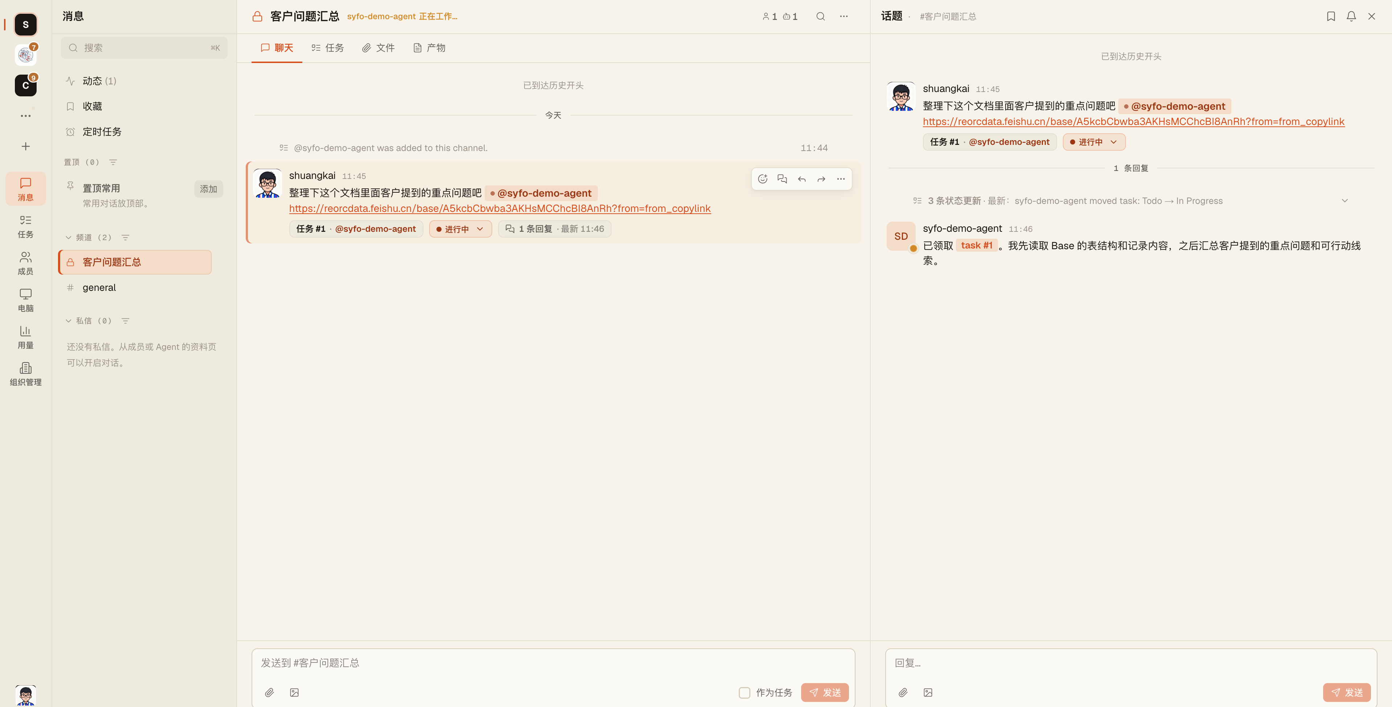Open syfo-demo-agent SD avatar
1392x707 pixels.
pos(901,237)
